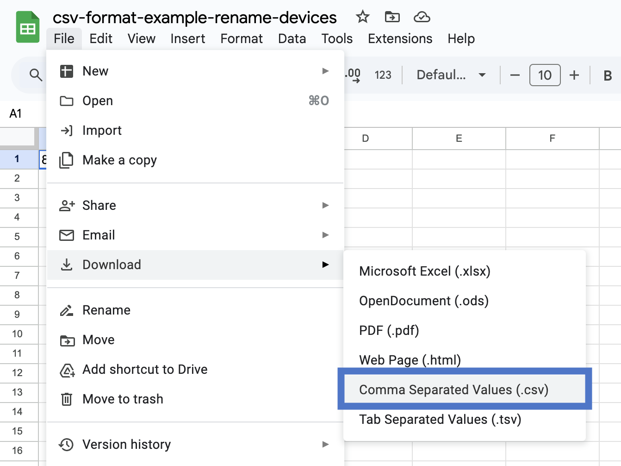Decrease font size with minus button
This screenshot has width=621, height=466.
[515, 75]
